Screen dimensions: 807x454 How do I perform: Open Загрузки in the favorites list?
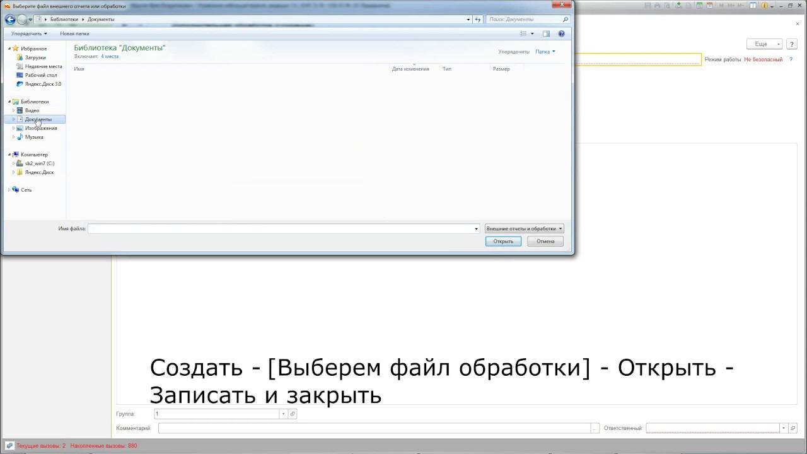[35, 57]
